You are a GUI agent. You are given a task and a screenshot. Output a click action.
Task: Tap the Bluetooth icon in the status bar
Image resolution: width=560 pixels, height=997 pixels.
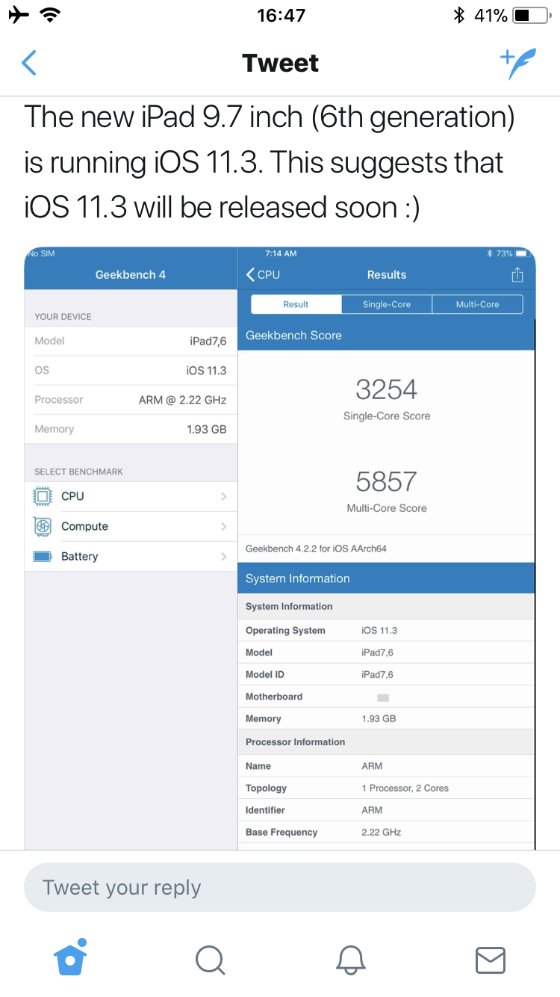click(x=459, y=15)
